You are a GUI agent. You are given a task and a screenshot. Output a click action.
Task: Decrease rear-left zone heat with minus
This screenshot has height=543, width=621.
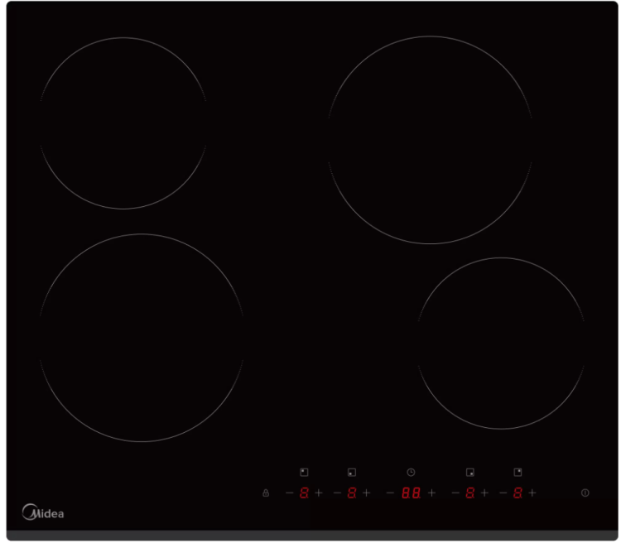click(289, 493)
